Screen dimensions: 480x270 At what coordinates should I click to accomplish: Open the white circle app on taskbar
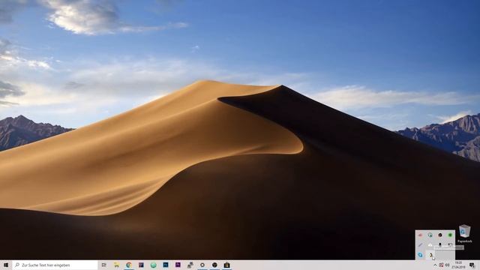[202, 265]
